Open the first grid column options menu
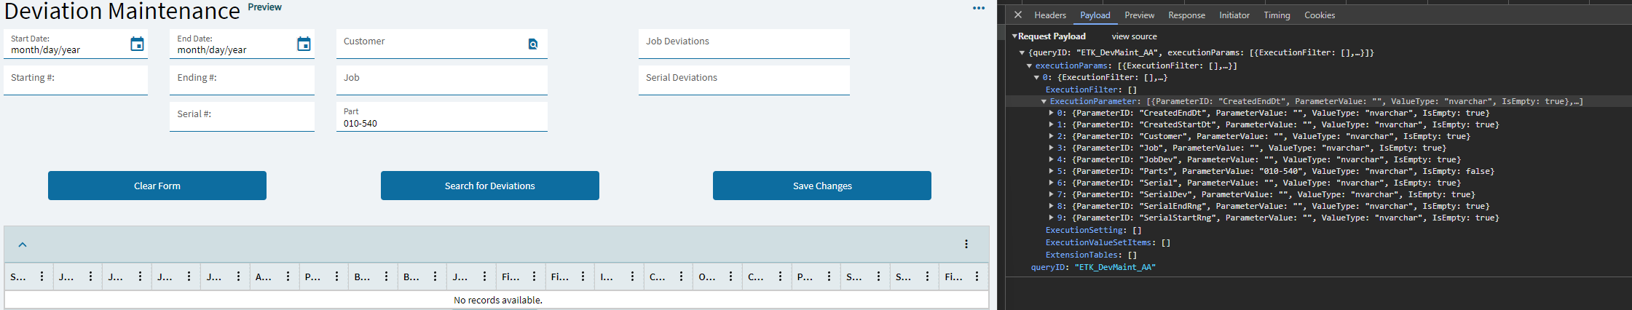This screenshot has height=310, width=1632. tap(42, 277)
